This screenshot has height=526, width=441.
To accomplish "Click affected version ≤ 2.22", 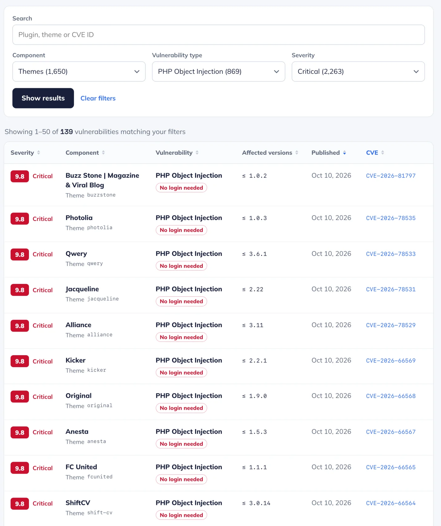I will point(253,289).
